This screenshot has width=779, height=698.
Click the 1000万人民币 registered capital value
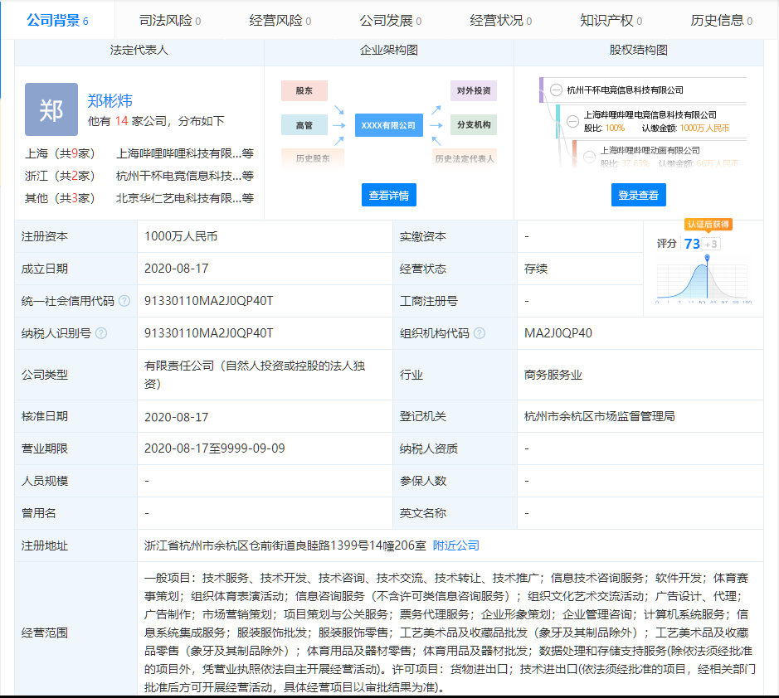[x=181, y=236]
